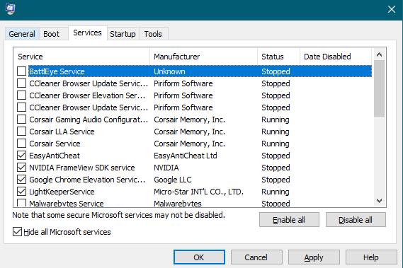Confirm with the OK button
This screenshot has width=403, height=268.
click(x=199, y=257)
